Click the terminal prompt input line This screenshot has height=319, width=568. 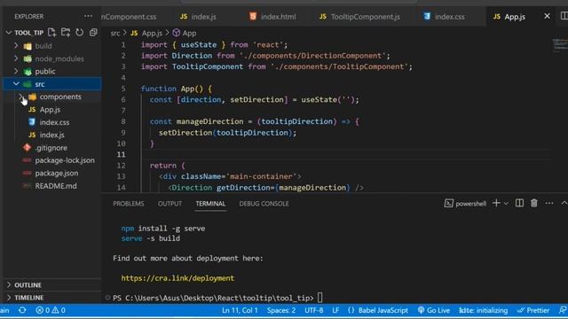[320, 298]
